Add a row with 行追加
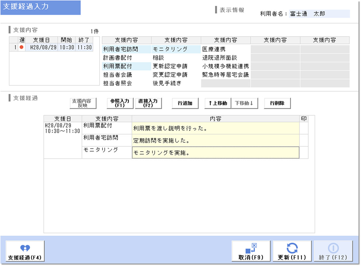Screen dimensions: 361x266 185,103
